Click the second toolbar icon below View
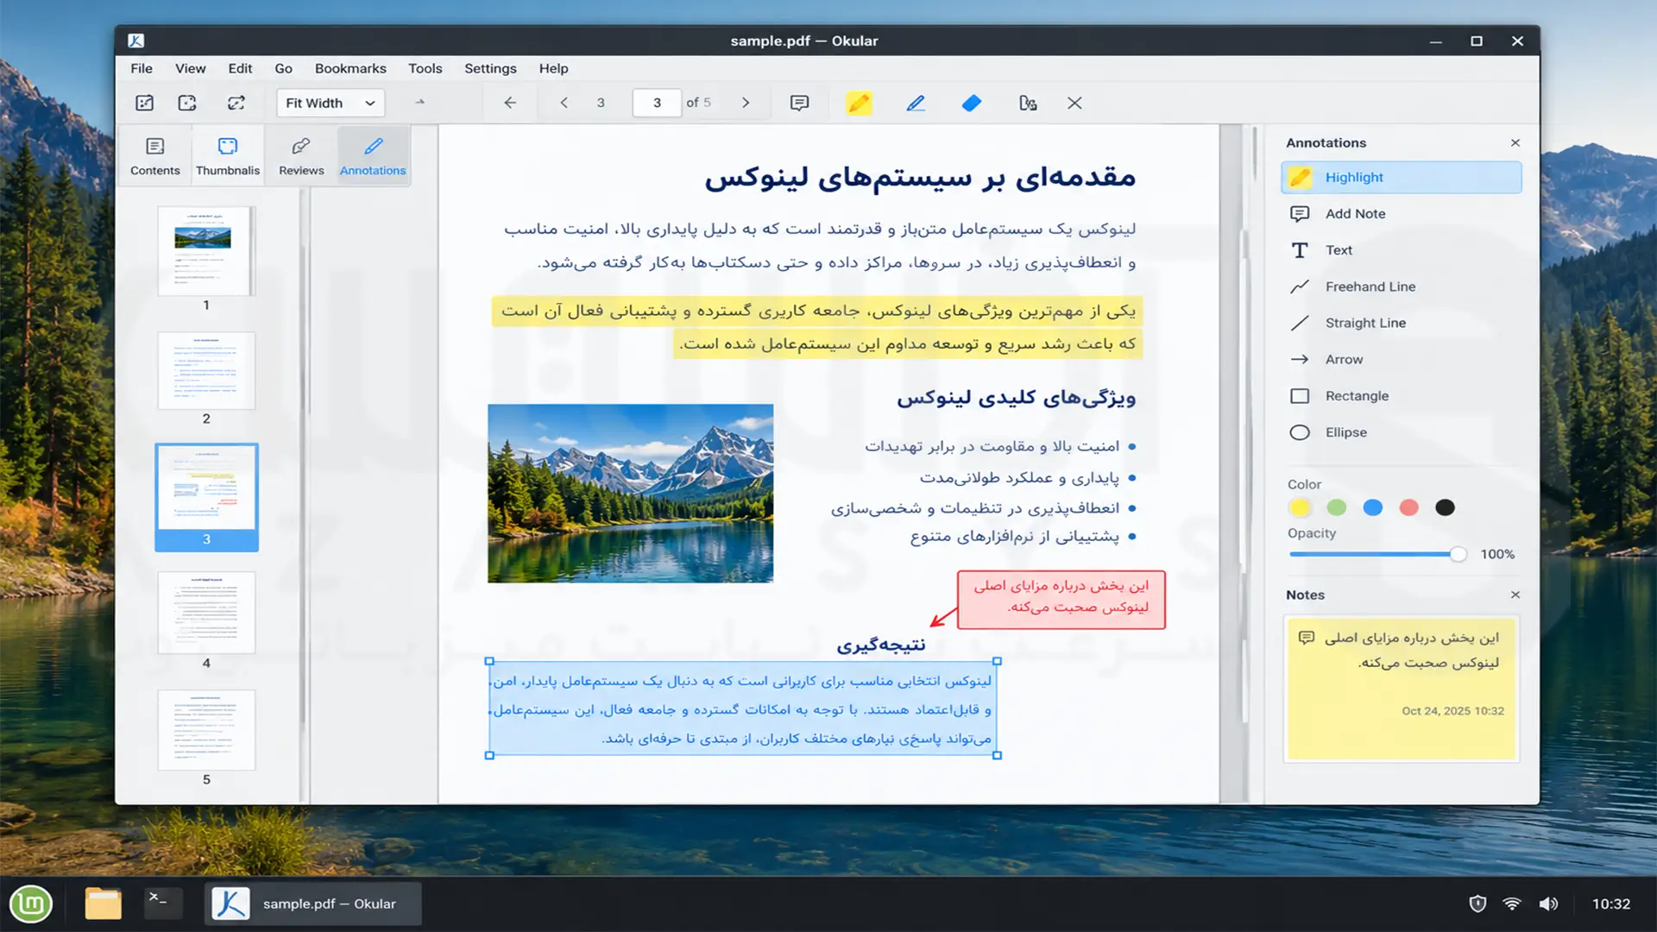This screenshot has height=932, width=1657. click(x=187, y=103)
